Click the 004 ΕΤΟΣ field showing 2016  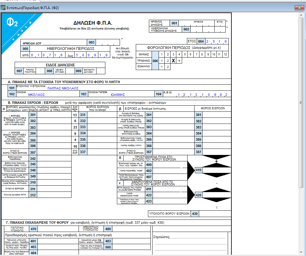216,41
